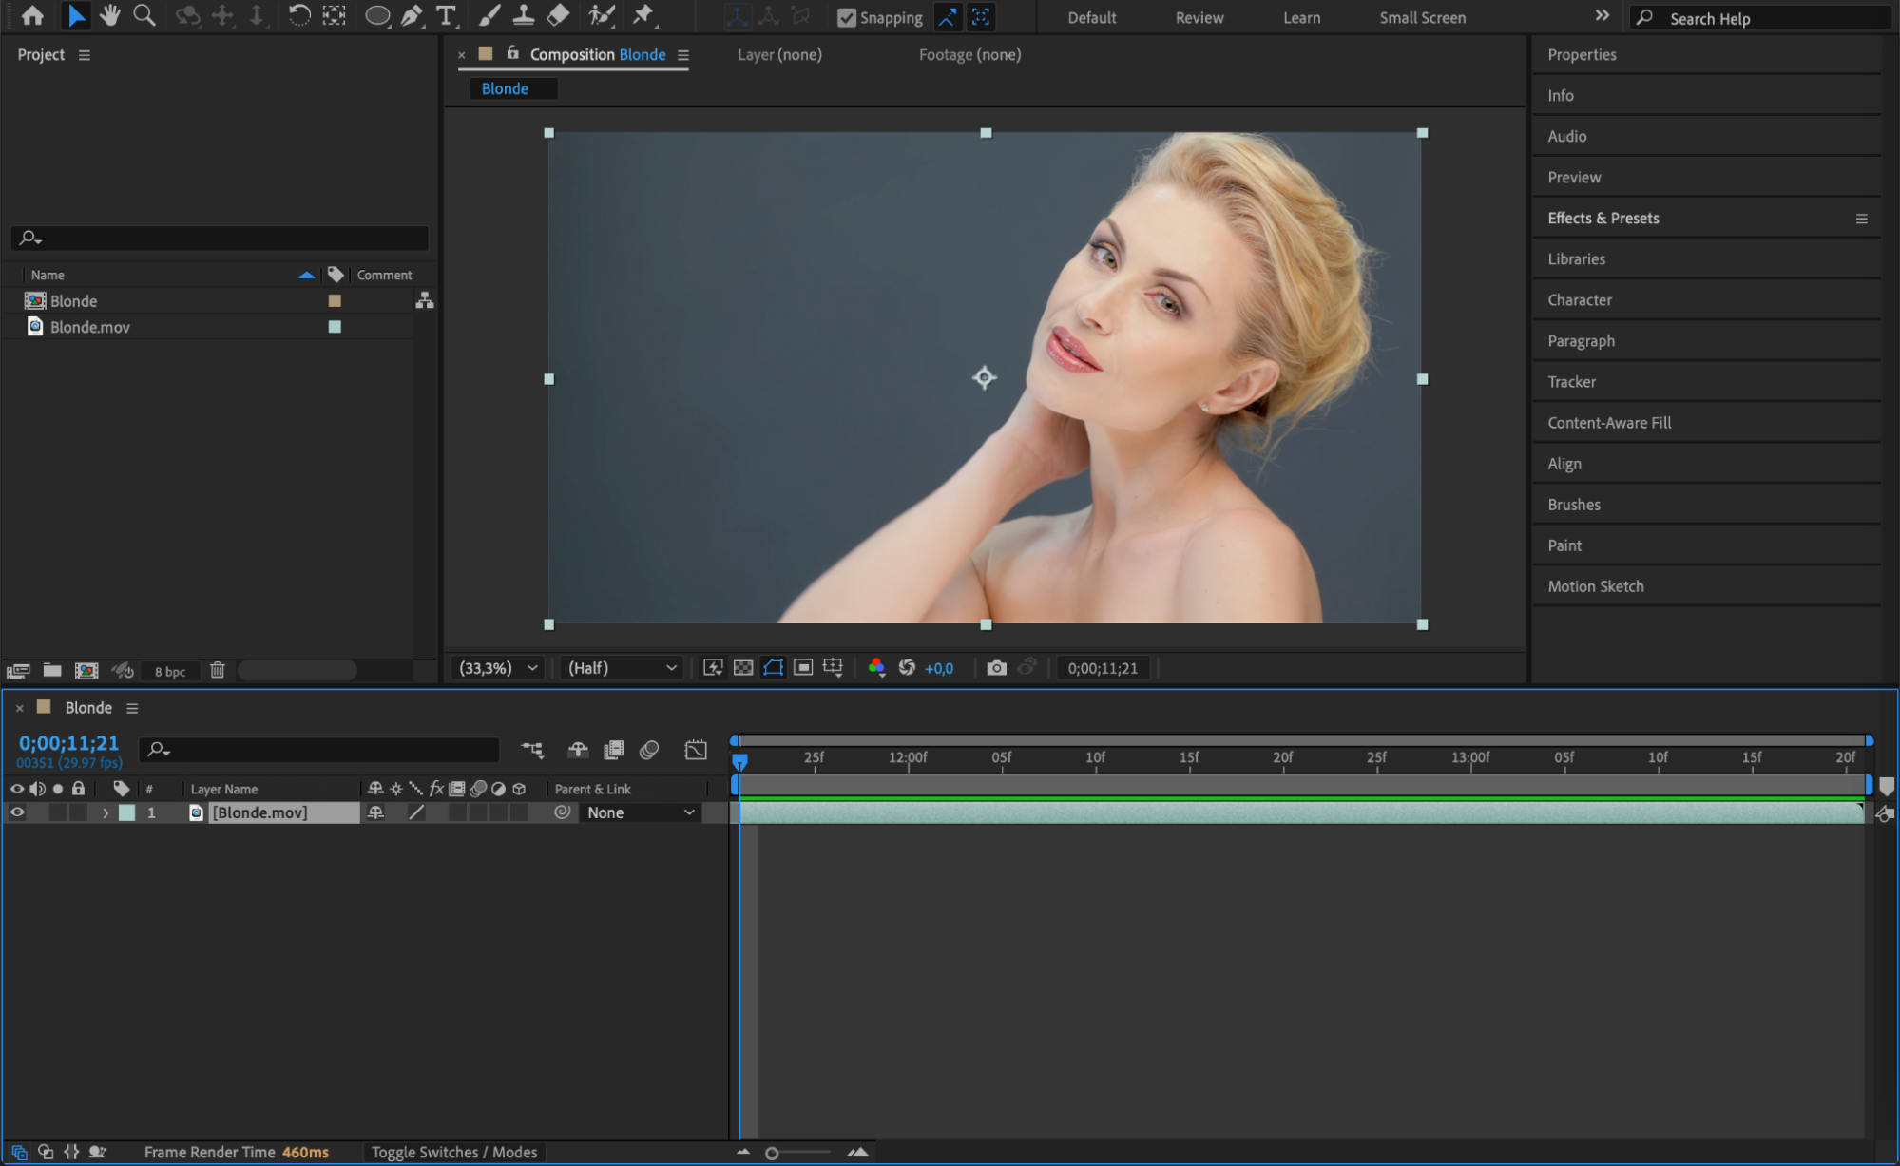The image size is (1900, 1166).
Task: Click the timeline zoom slider
Action: (x=772, y=1153)
